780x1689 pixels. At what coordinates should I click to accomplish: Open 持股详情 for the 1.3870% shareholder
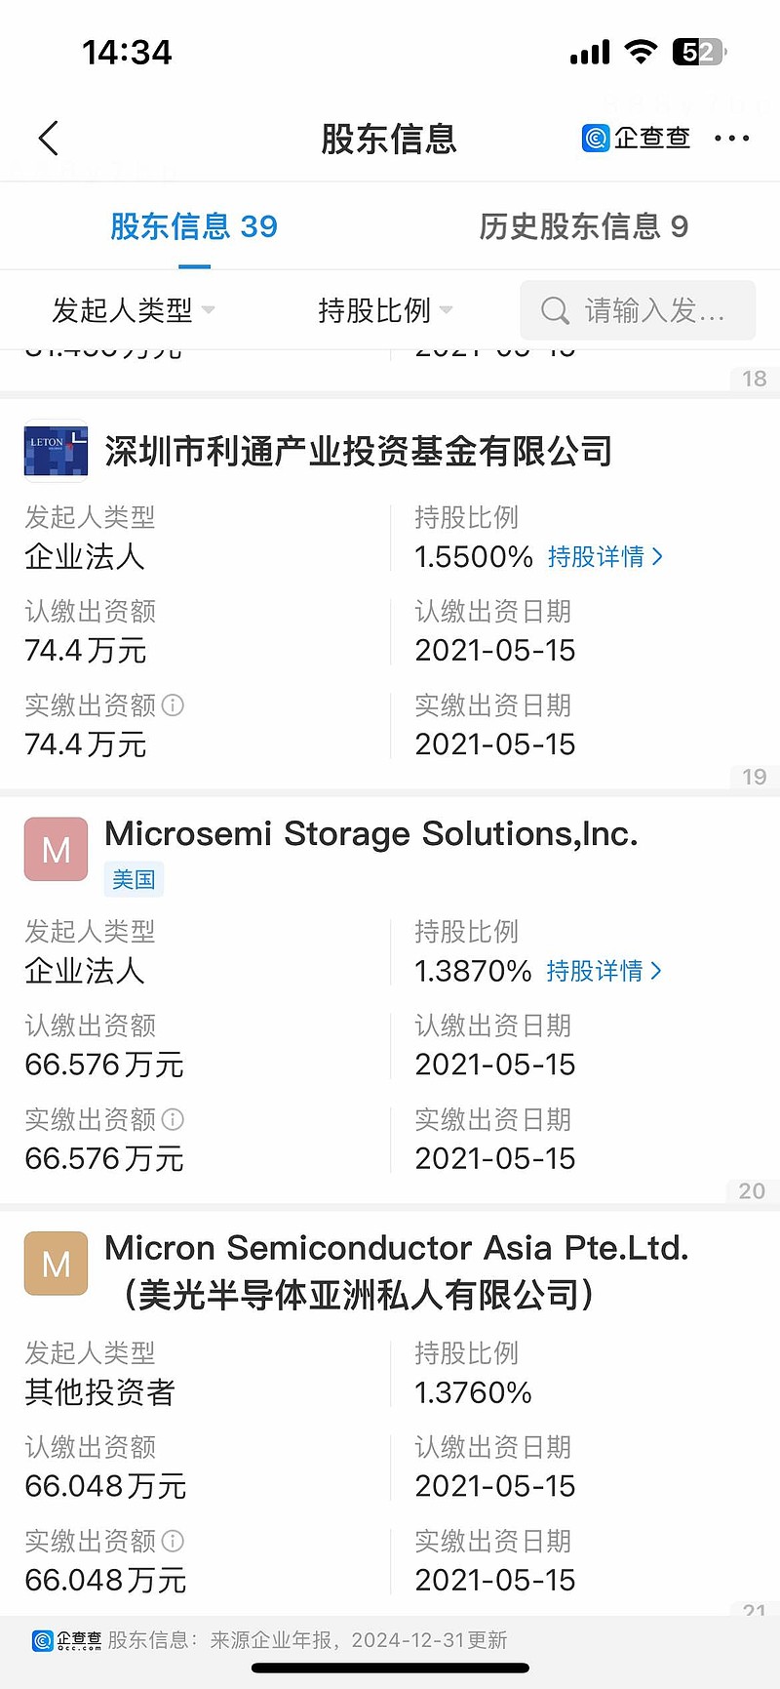[x=604, y=971]
